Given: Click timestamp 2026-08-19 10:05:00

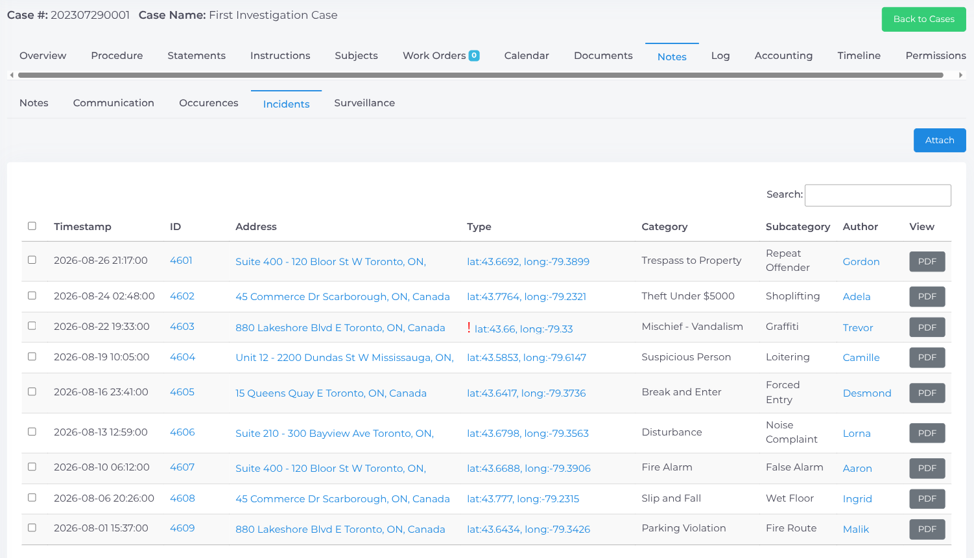Looking at the screenshot, I should (x=102, y=357).
